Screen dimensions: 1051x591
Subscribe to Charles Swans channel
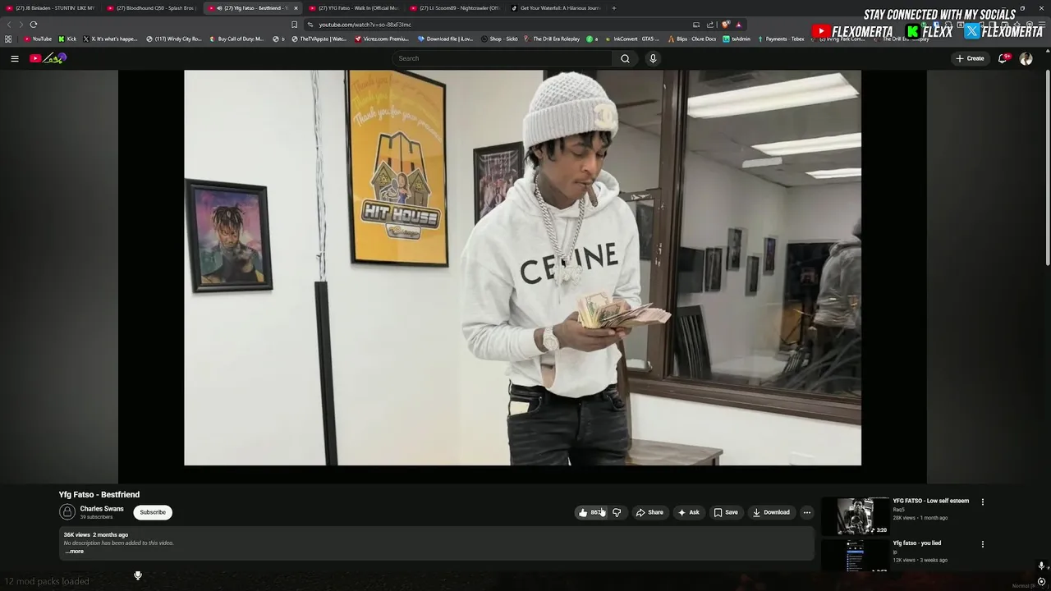(x=153, y=512)
